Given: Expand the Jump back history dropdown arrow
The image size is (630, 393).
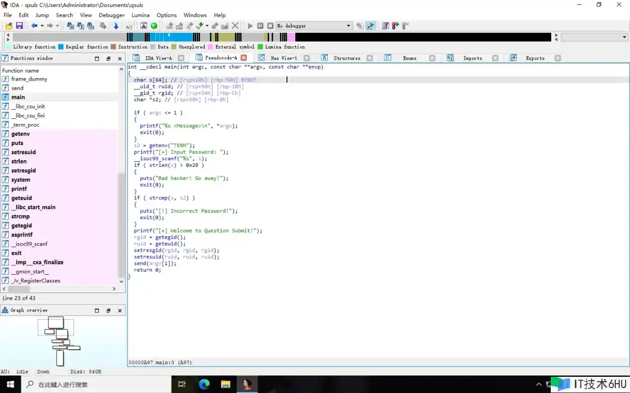Looking at the screenshot, I should pos(42,26).
